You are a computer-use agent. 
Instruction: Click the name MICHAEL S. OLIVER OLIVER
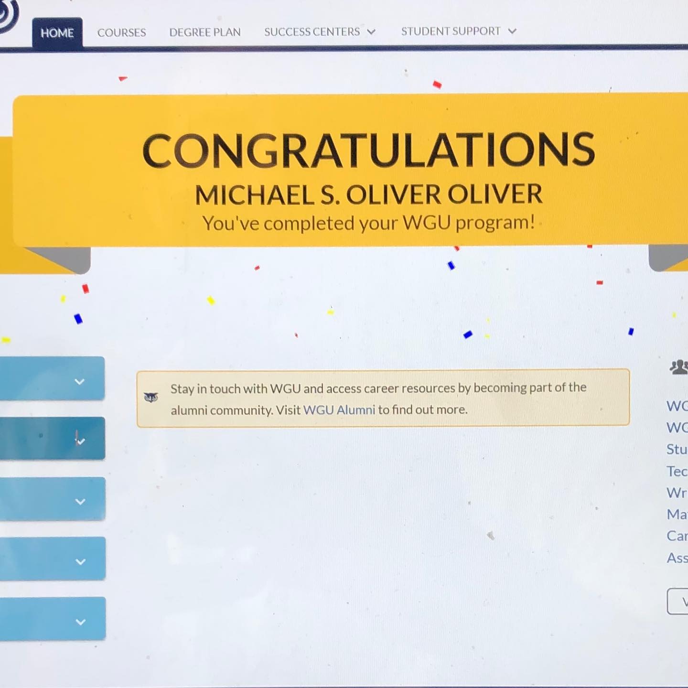pos(368,194)
